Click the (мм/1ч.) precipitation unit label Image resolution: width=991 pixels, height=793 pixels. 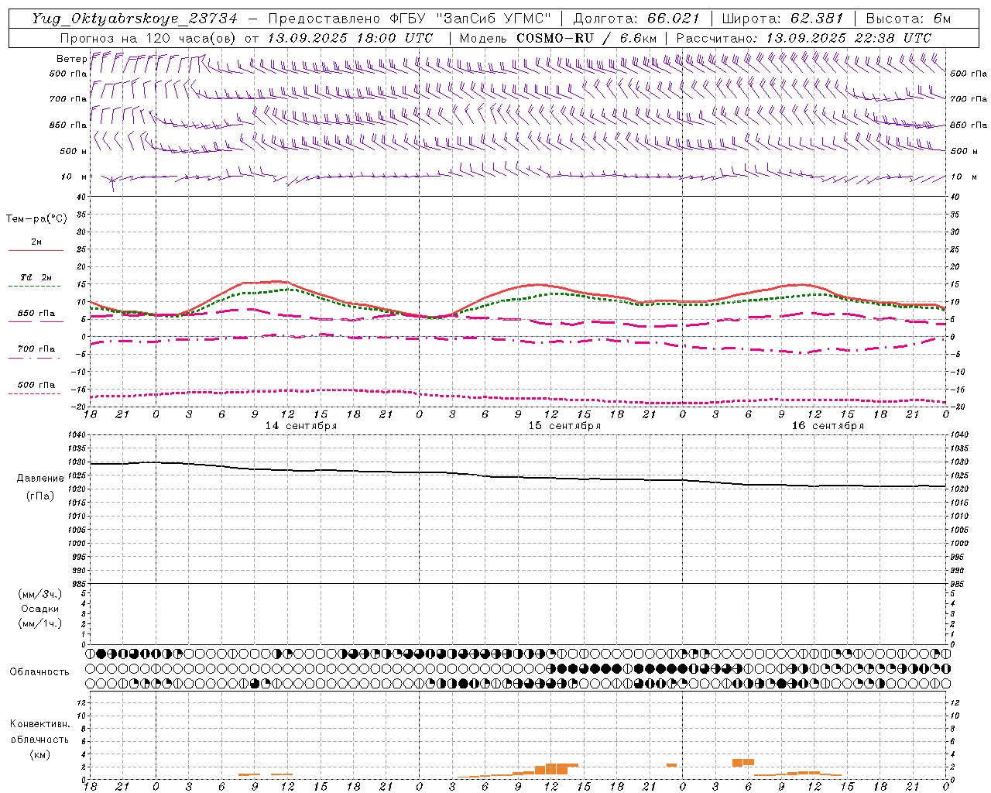pyautogui.click(x=40, y=623)
